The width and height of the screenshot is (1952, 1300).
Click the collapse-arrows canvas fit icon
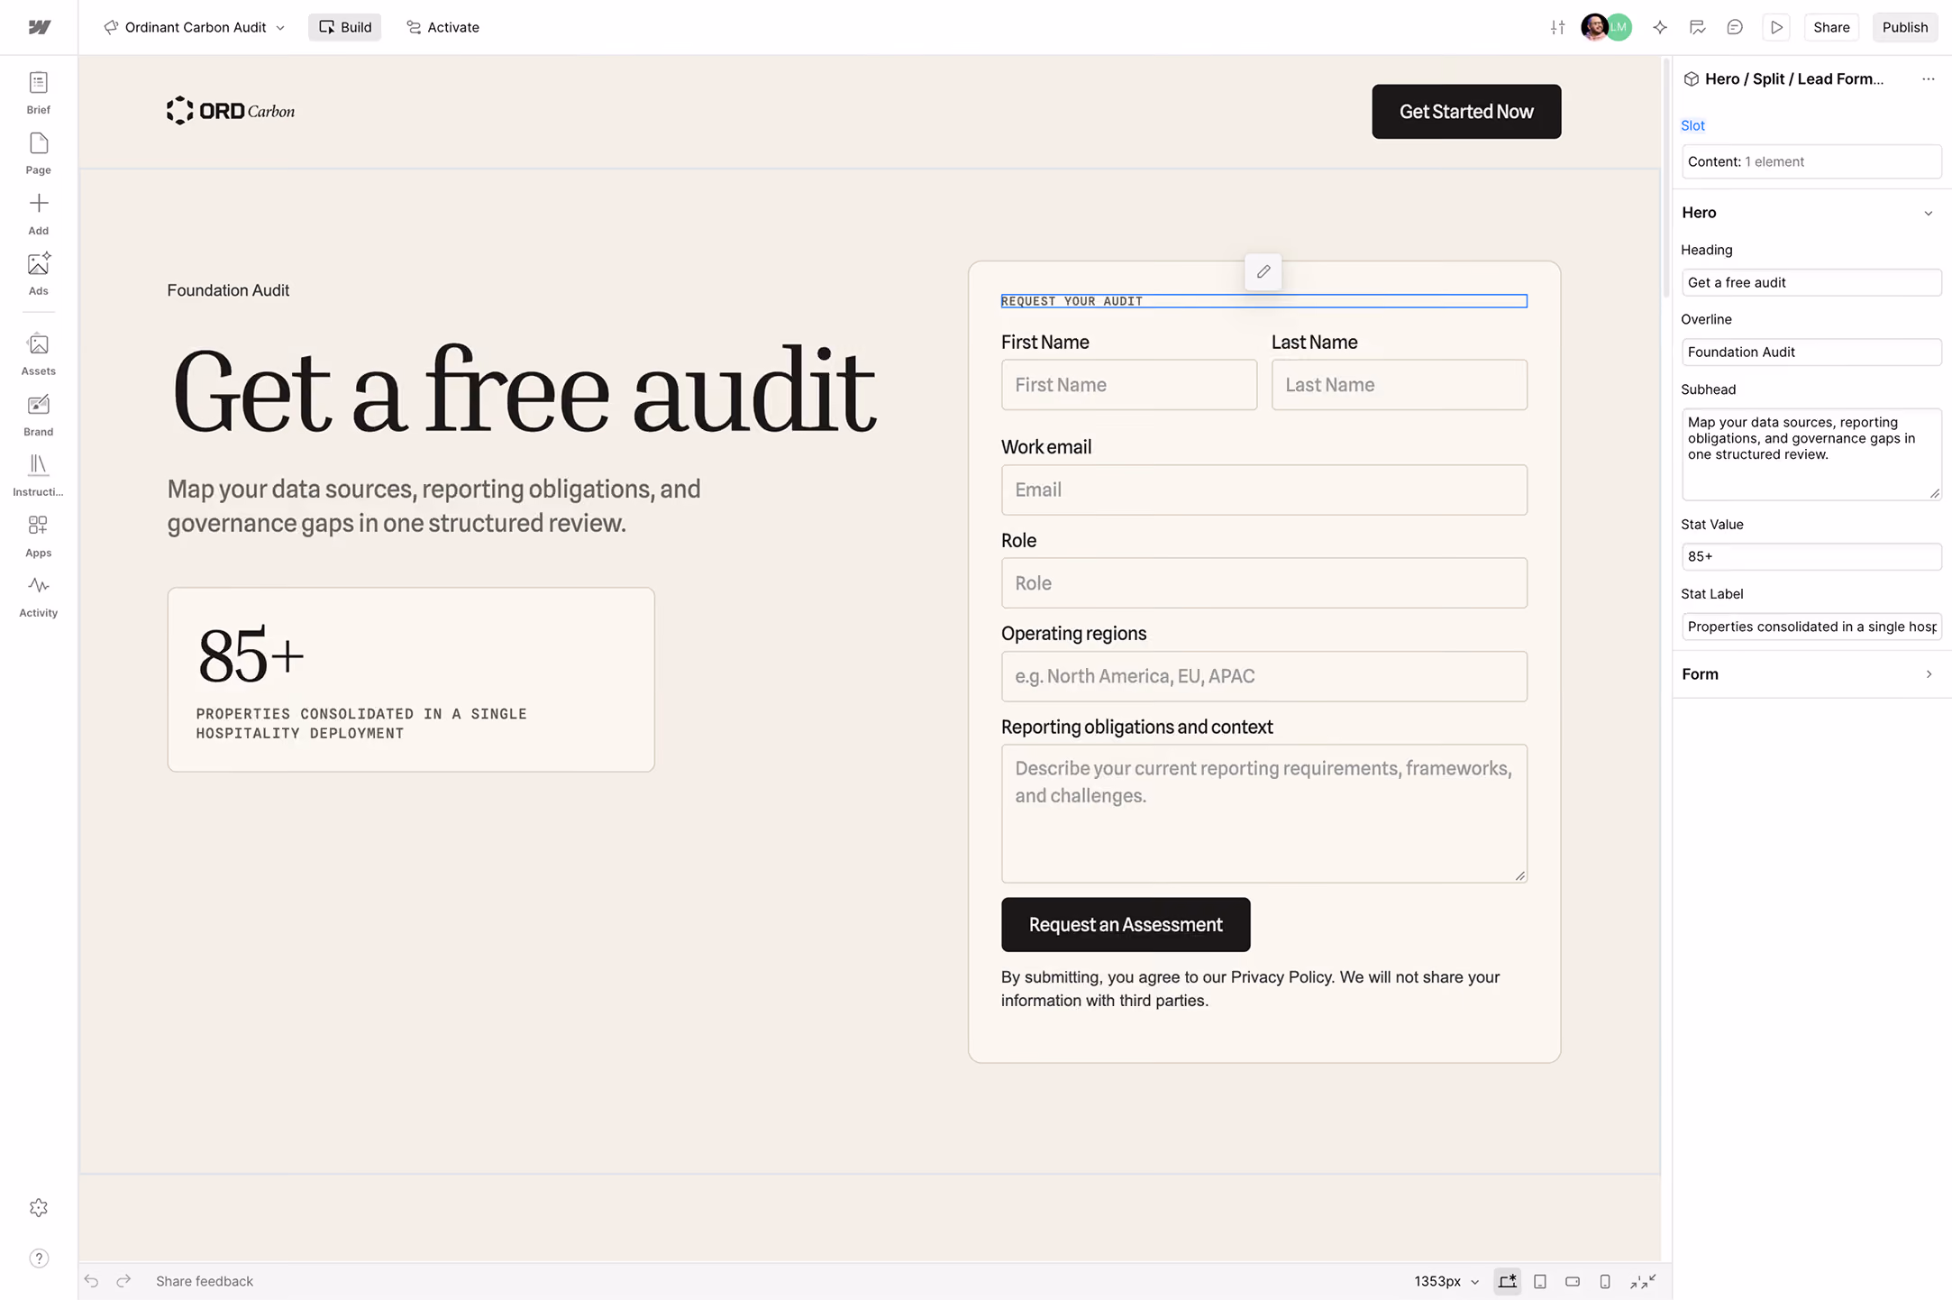tap(1643, 1281)
